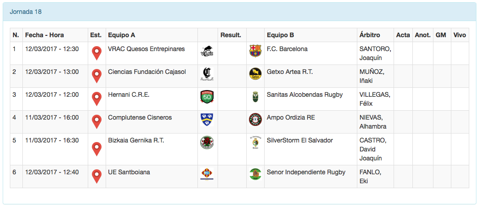Click the Hernani C.R.E. badge

click(x=207, y=97)
